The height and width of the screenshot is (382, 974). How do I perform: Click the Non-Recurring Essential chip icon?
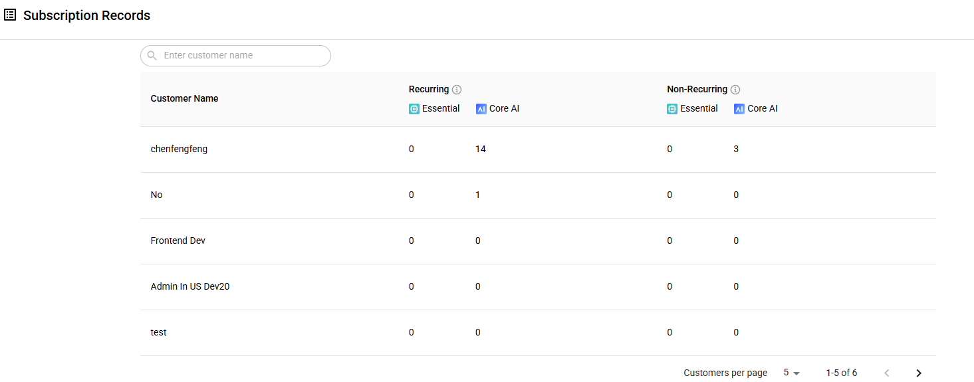pos(672,109)
